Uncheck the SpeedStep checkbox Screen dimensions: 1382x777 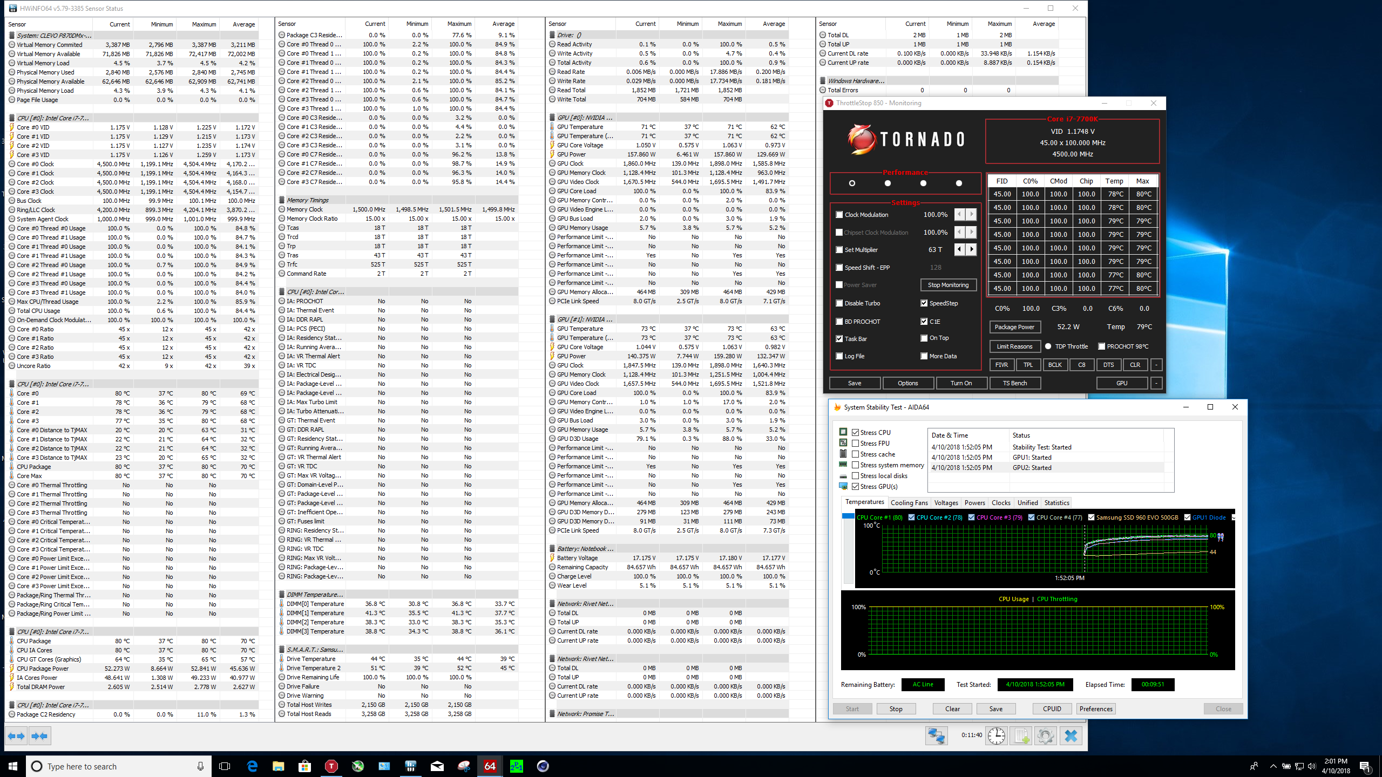(924, 303)
